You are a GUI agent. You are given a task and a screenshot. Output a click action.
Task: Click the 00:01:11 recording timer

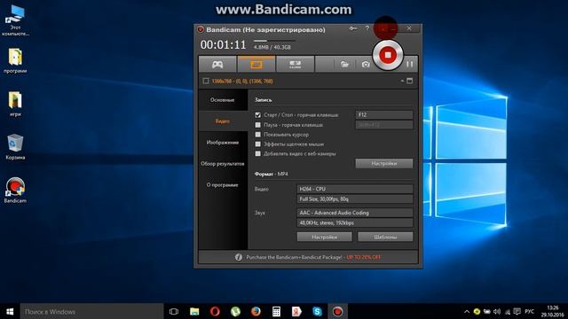click(x=223, y=45)
